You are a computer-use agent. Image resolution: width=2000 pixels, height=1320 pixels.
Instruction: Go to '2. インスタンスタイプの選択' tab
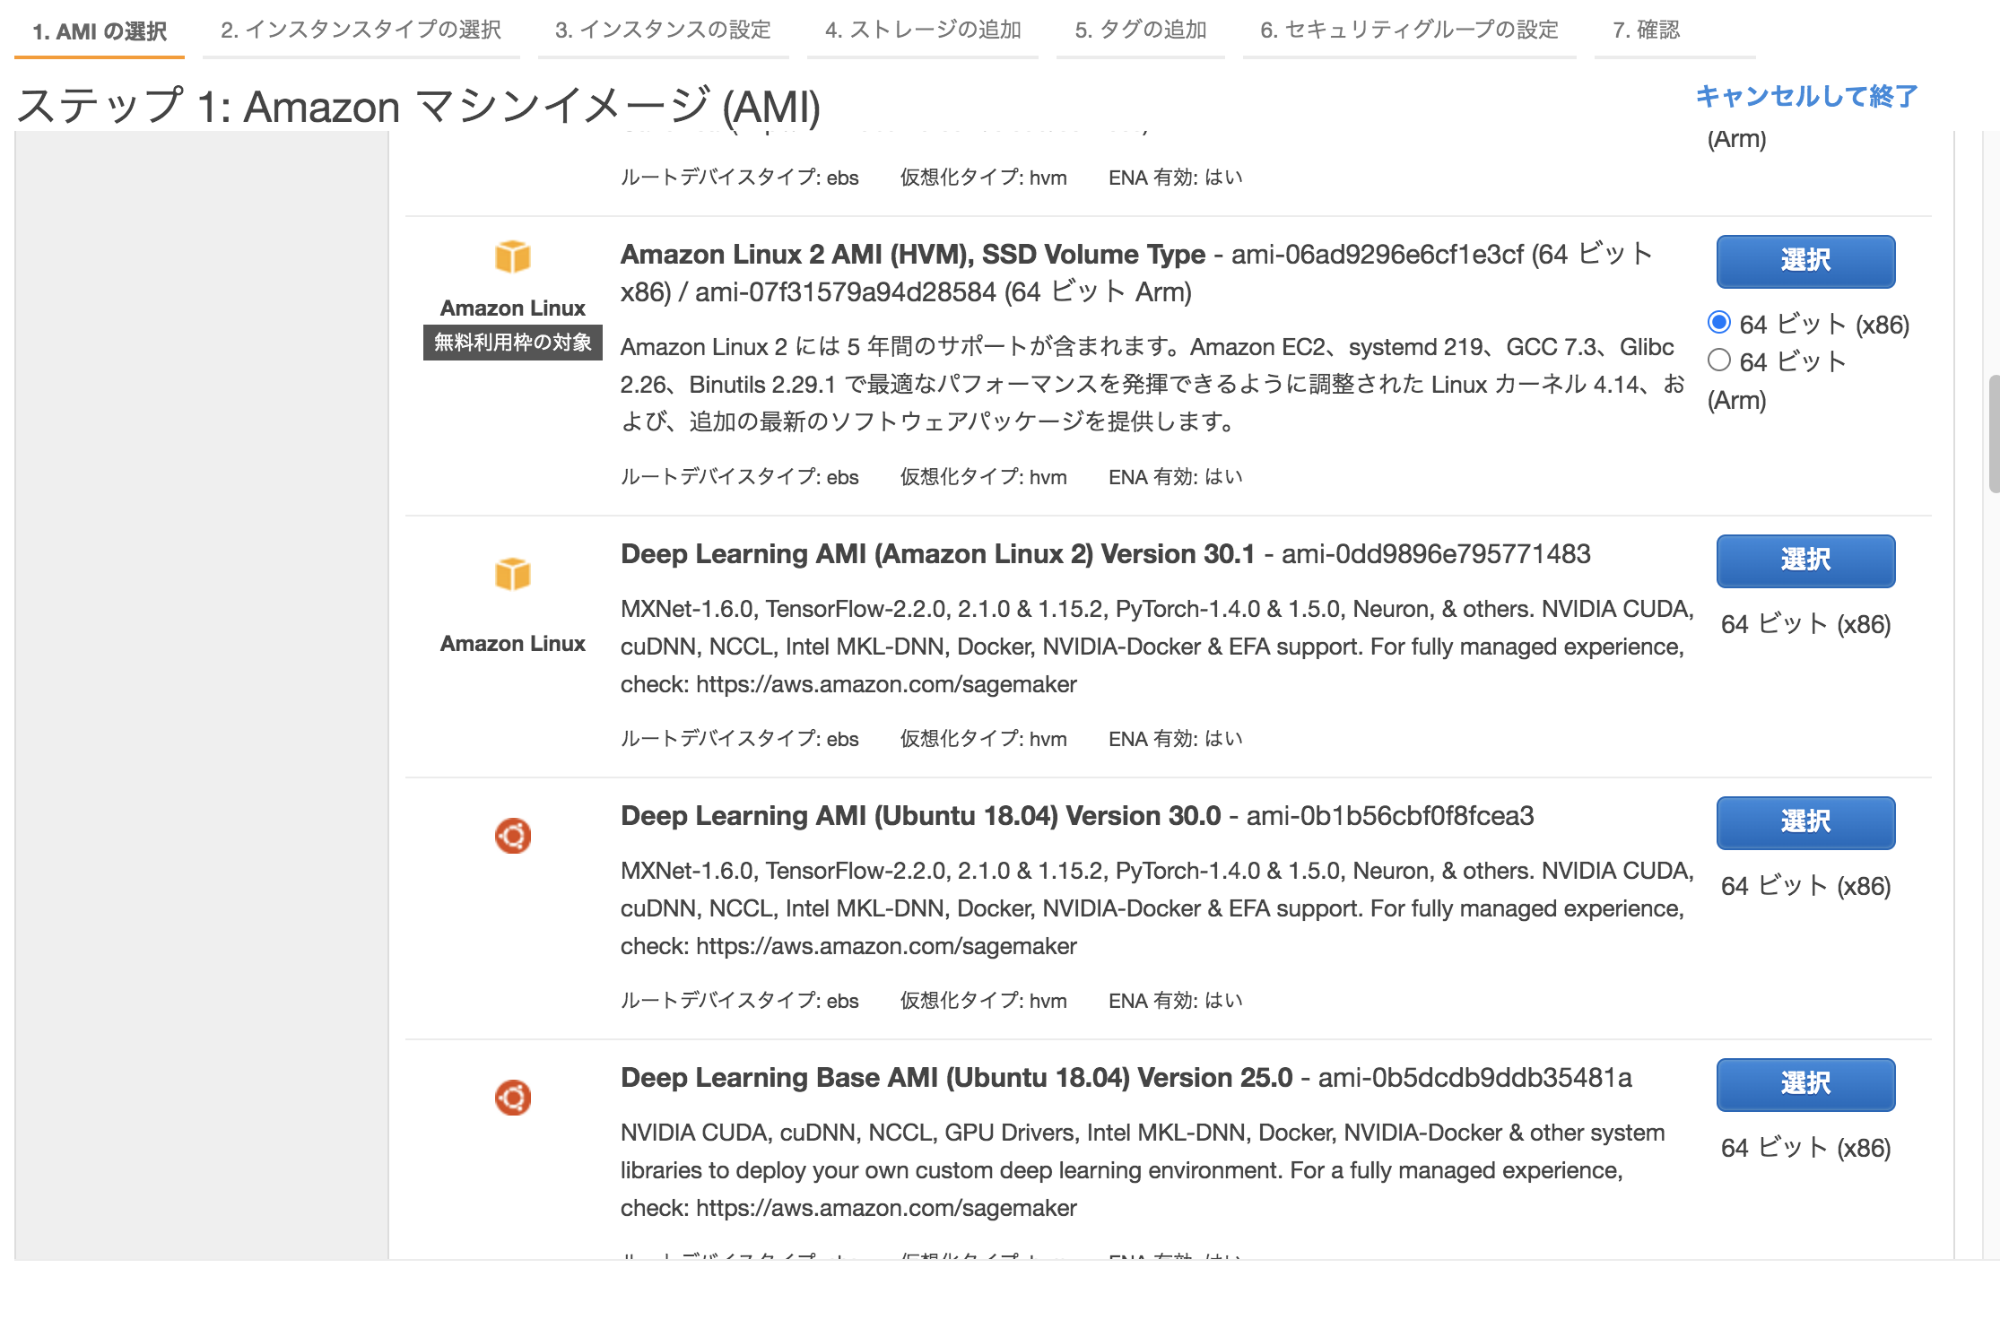click(x=361, y=30)
